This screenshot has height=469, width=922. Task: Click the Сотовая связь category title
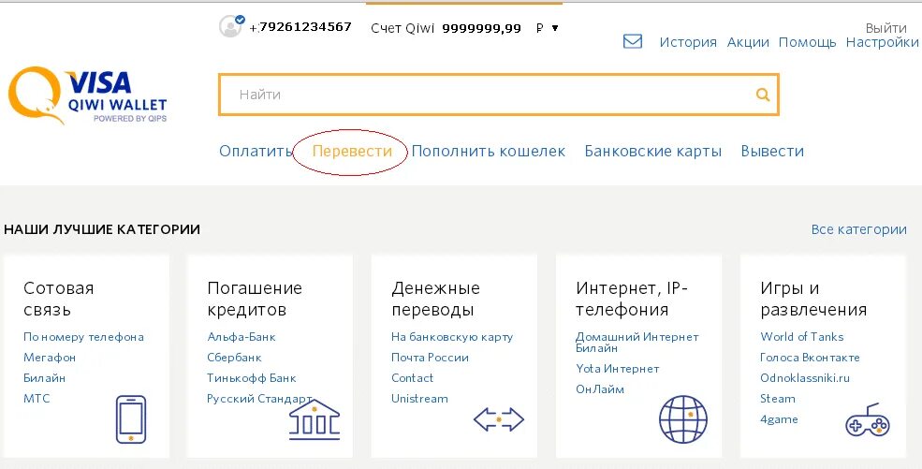pos(58,299)
